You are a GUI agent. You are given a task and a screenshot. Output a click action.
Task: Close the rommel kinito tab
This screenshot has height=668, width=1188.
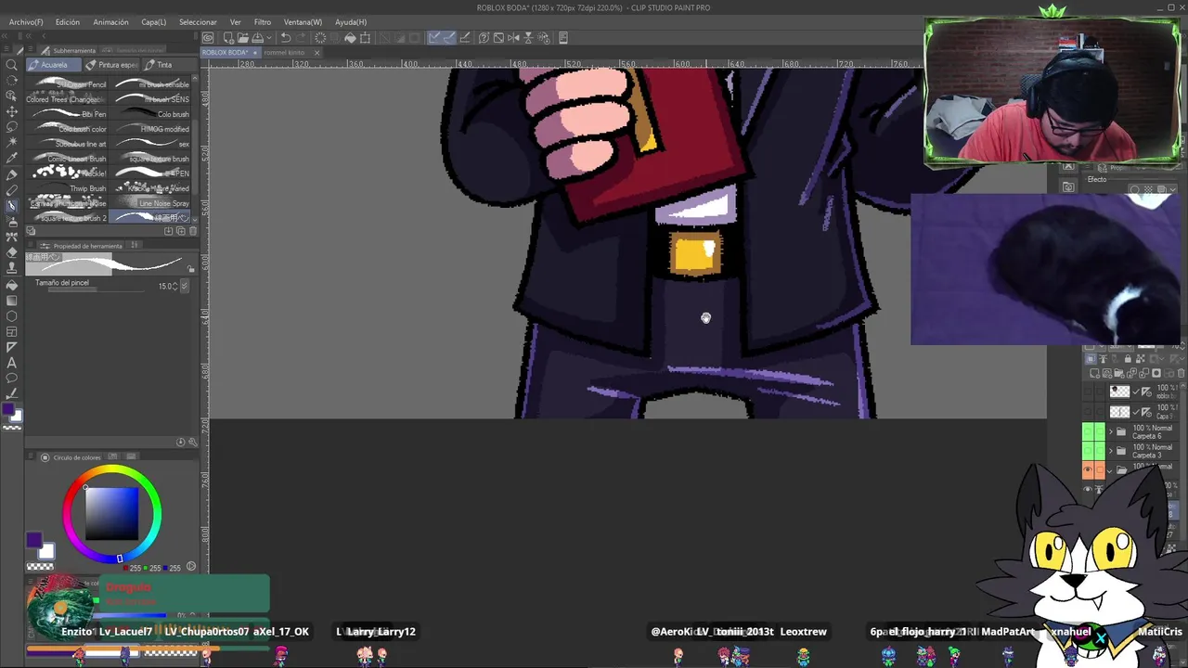tap(316, 52)
